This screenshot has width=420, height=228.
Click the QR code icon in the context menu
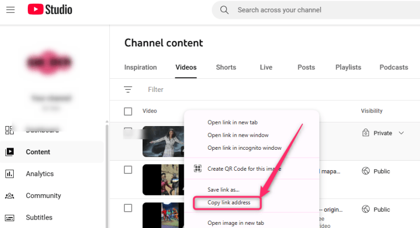[x=197, y=169]
